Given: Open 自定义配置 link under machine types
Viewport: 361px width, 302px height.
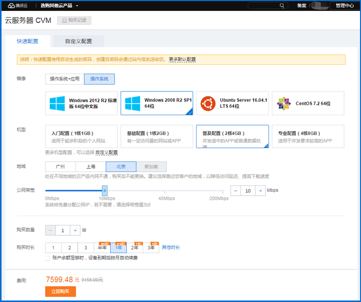Looking at the screenshot, I should click(x=106, y=153).
